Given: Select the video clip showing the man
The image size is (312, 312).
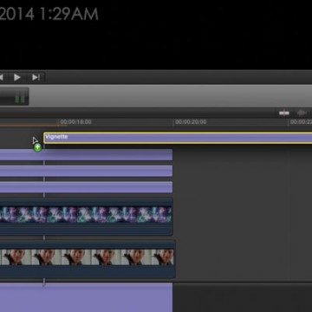Looking at the screenshot, I should tap(88, 258).
